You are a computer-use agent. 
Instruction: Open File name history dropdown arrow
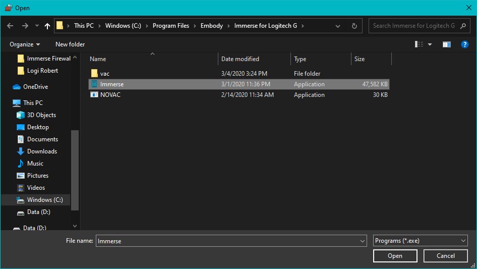tap(363, 241)
